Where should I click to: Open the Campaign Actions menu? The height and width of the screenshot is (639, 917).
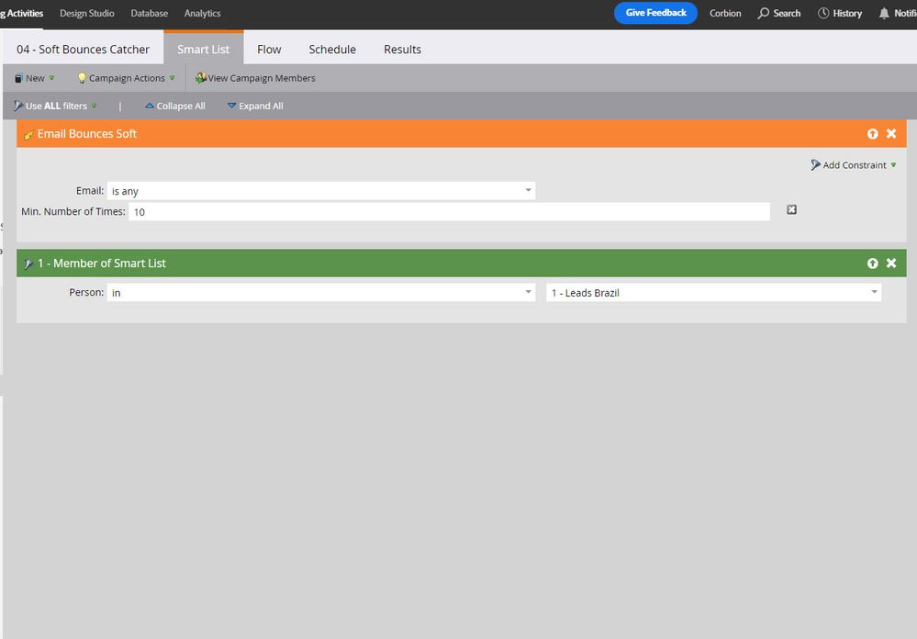126,78
